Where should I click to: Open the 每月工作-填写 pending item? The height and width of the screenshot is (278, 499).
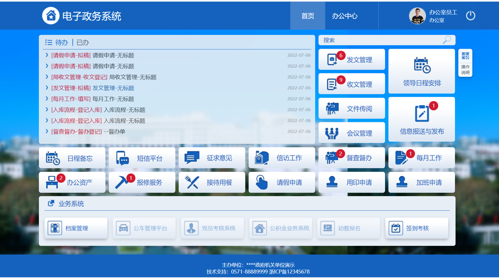(71, 99)
